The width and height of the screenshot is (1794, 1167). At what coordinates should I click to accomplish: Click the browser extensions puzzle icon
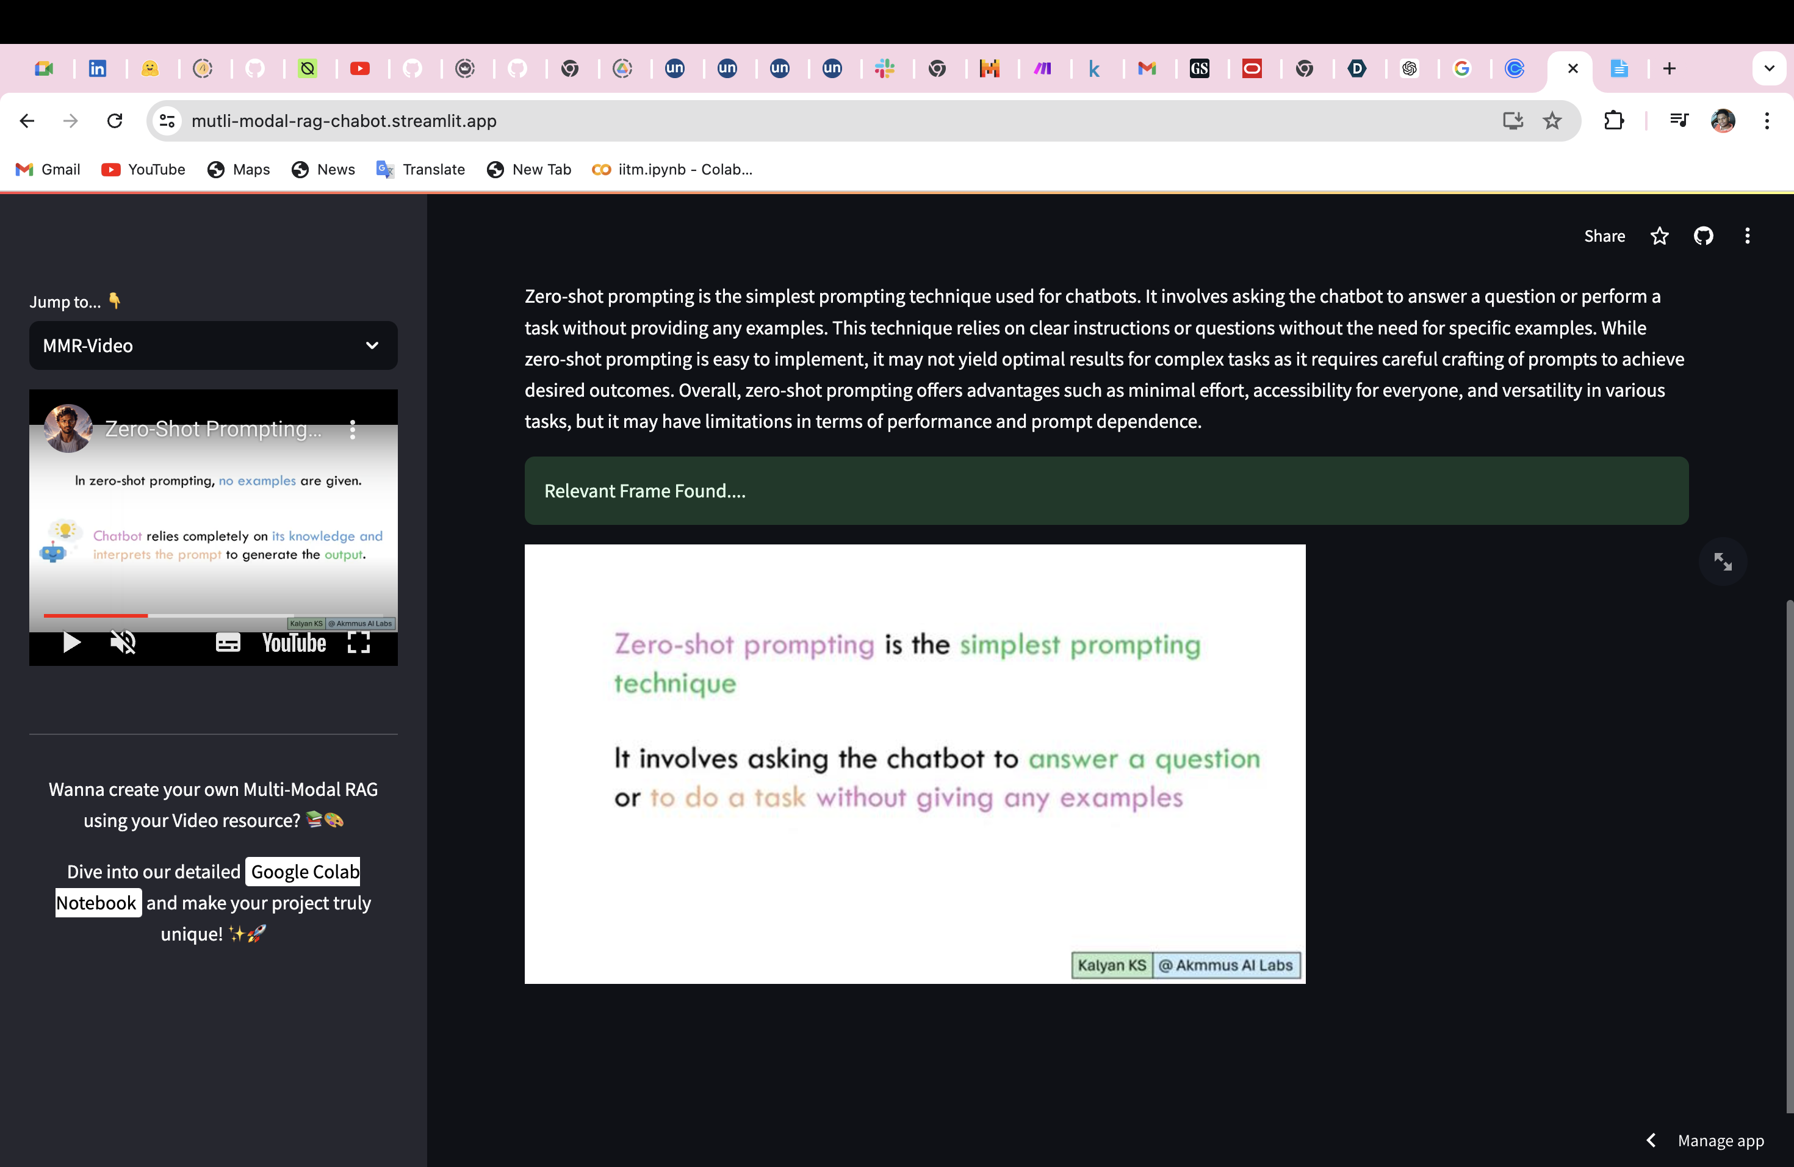tap(1614, 121)
